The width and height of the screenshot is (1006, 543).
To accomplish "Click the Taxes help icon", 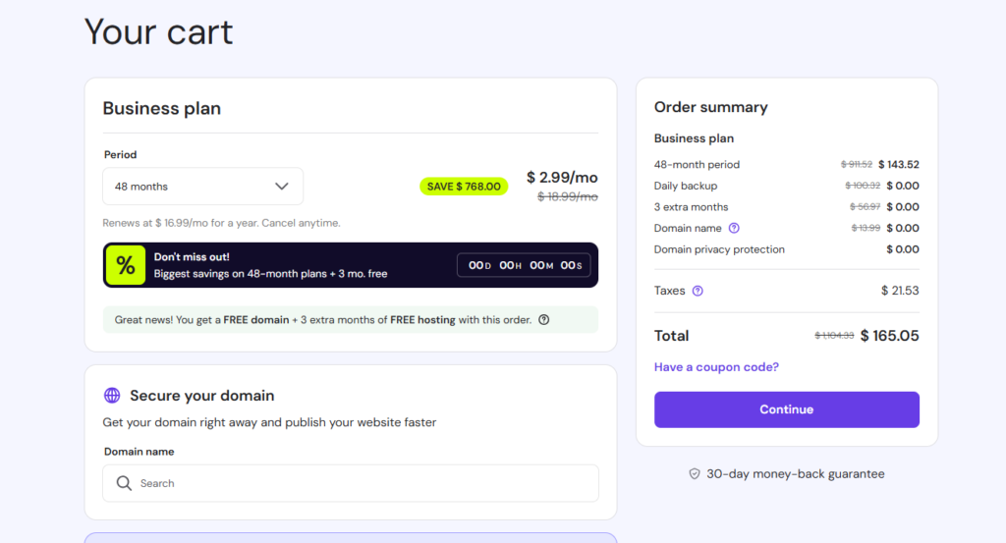I will pos(698,291).
